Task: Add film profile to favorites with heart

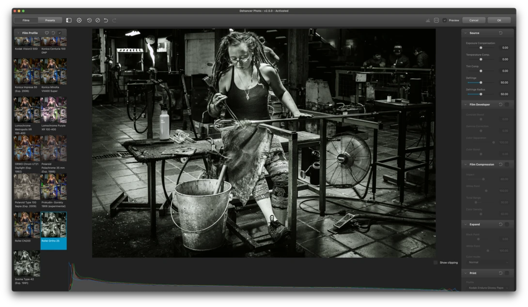Action: point(47,32)
